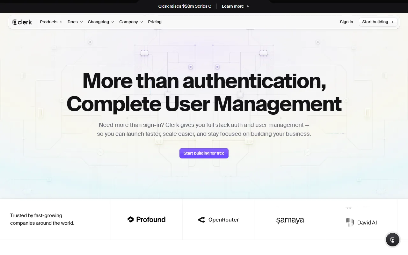This screenshot has width=408, height=255.
Task: Click the arrow icon beside Learn more
Action: 248,6
